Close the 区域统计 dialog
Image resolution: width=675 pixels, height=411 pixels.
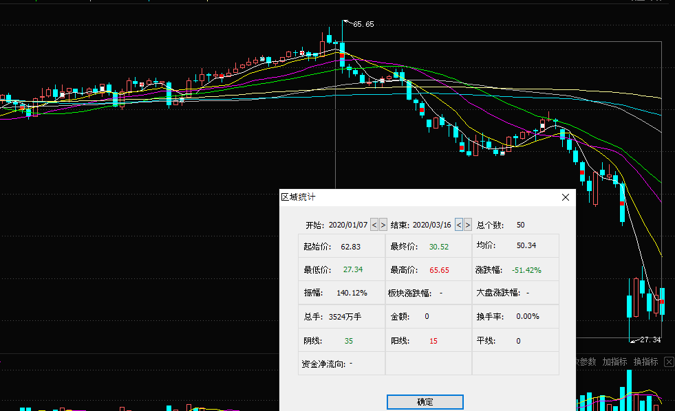pos(566,197)
